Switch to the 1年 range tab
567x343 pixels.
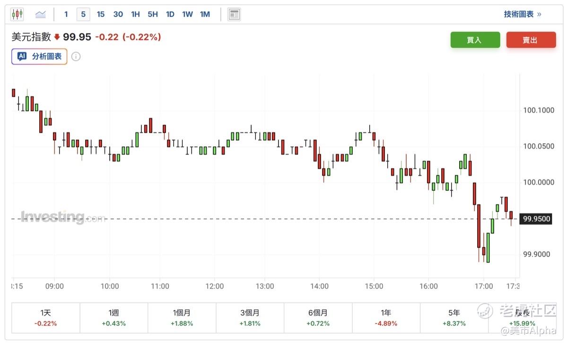coord(386,317)
